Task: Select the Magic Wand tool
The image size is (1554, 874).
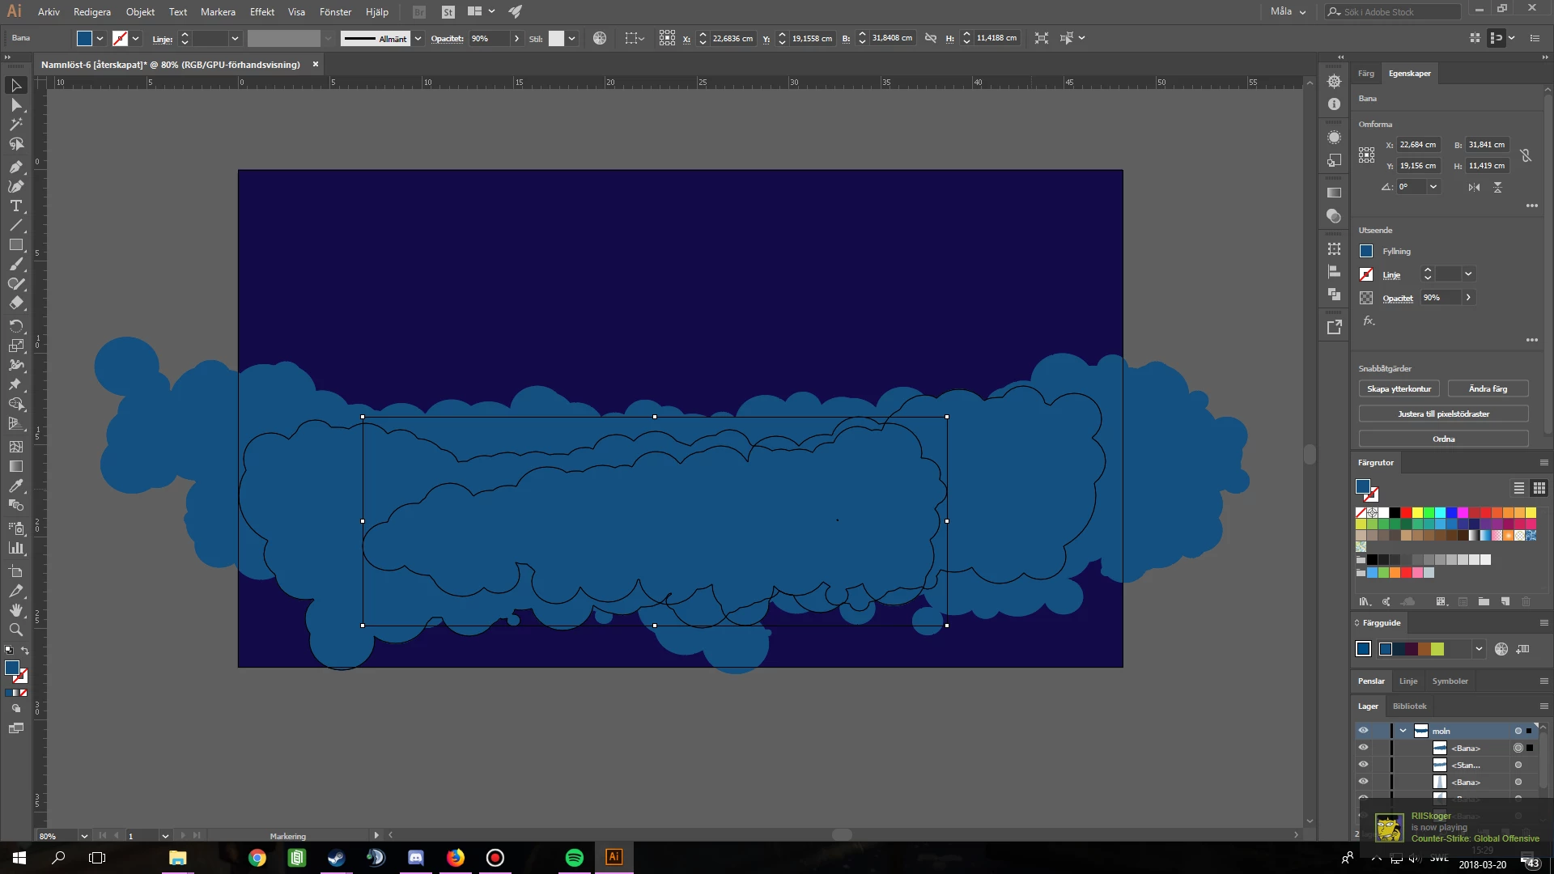Action: 15,125
